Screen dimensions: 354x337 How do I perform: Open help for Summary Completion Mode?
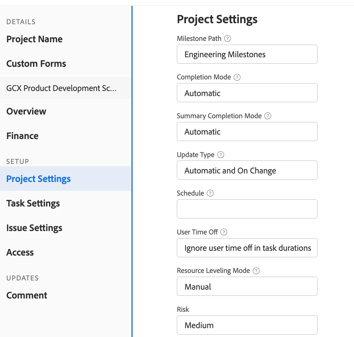[x=268, y=116]
